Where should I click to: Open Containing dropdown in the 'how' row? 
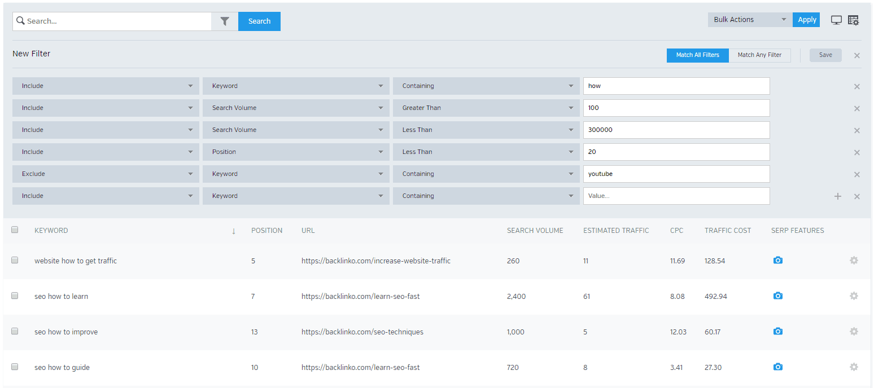(x=486, y=86)
